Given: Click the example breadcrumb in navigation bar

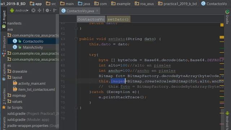Looking at the screenshot, I should [x=121, y=4].
